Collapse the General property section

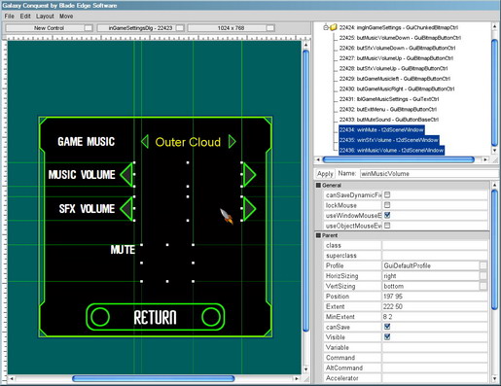tap(318, 185)
